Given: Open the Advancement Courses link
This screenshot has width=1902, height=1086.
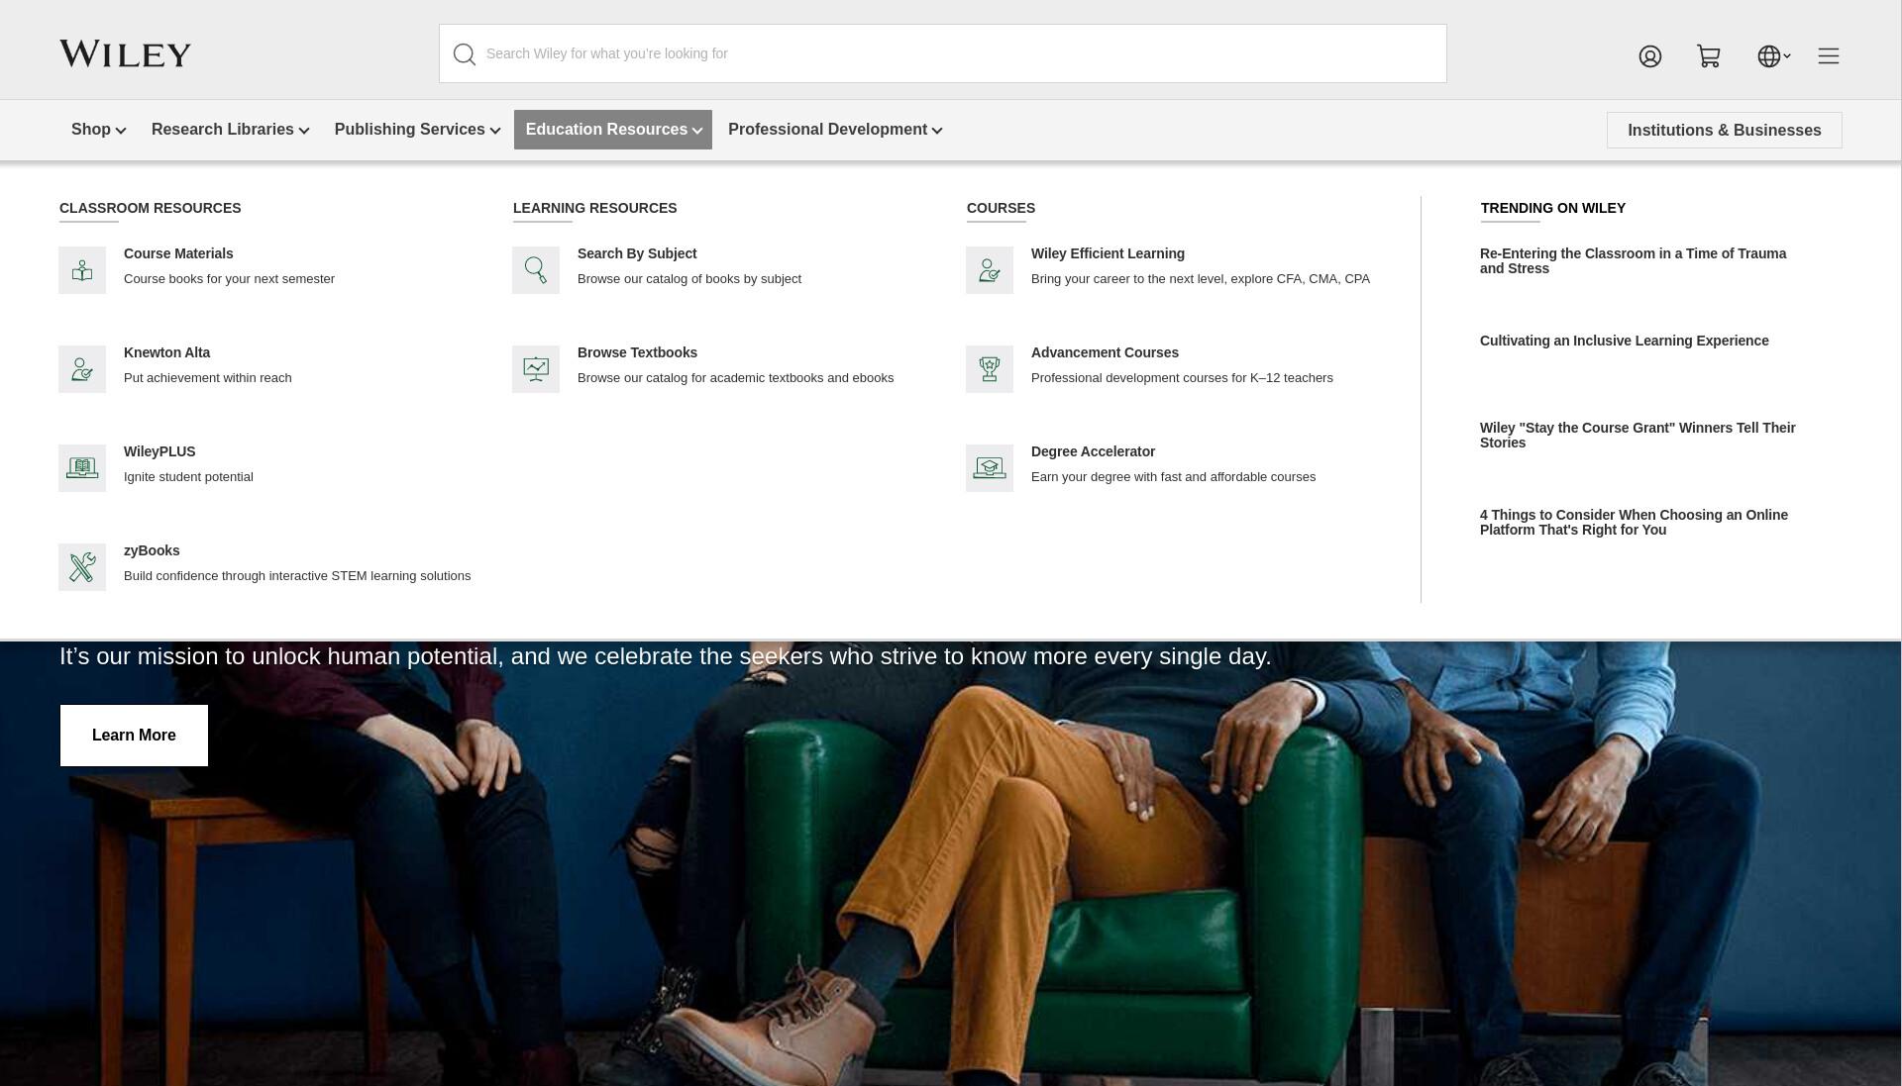Looking at the screenshot, I should click(1105, 352).
